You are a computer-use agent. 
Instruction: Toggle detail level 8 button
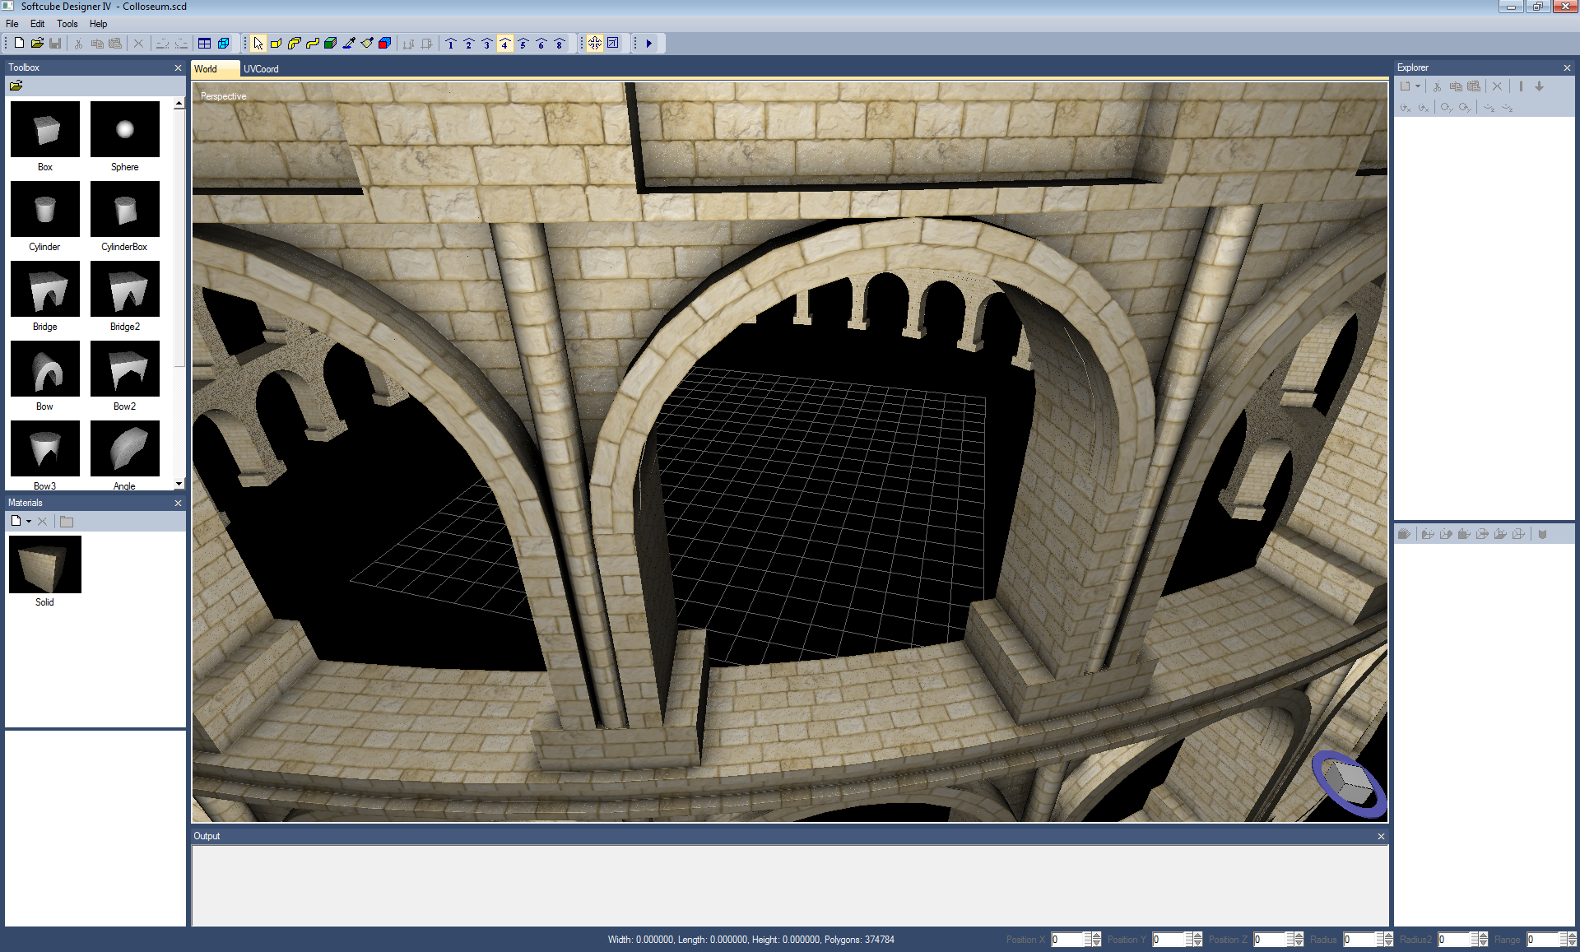click(x=560, y=44)
